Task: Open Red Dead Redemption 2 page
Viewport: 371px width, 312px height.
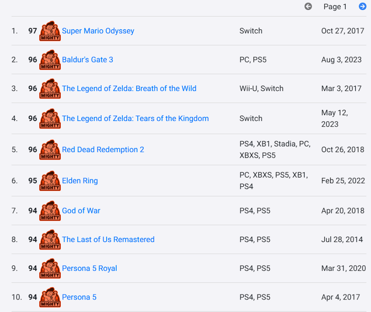Action: (x=103, y=149)
